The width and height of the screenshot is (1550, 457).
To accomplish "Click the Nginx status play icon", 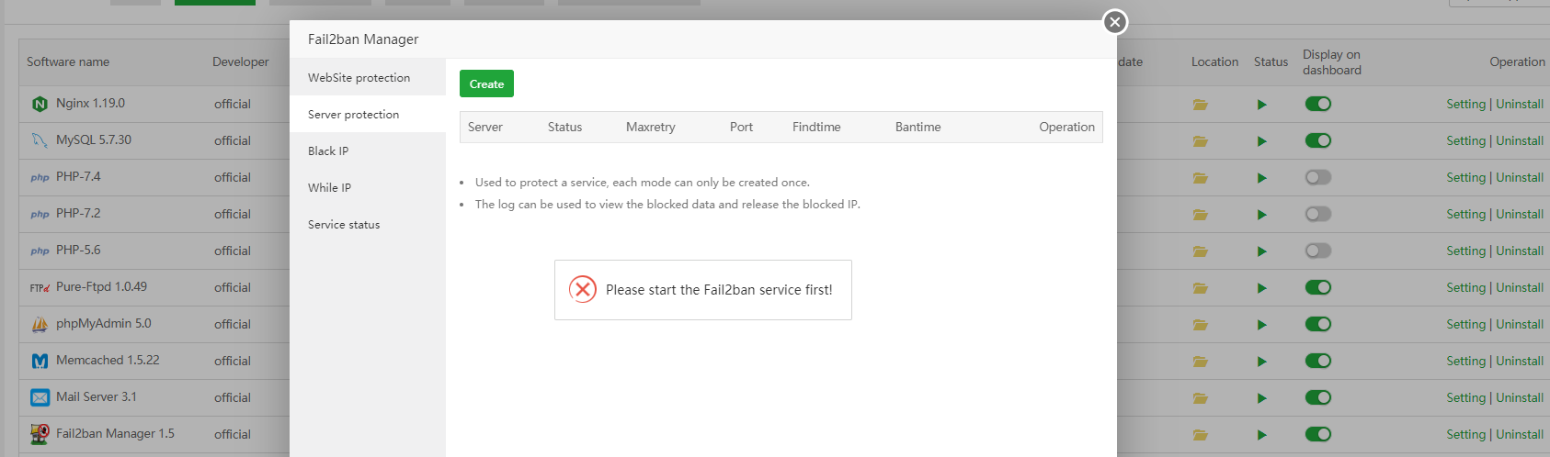I will 1261,105.
